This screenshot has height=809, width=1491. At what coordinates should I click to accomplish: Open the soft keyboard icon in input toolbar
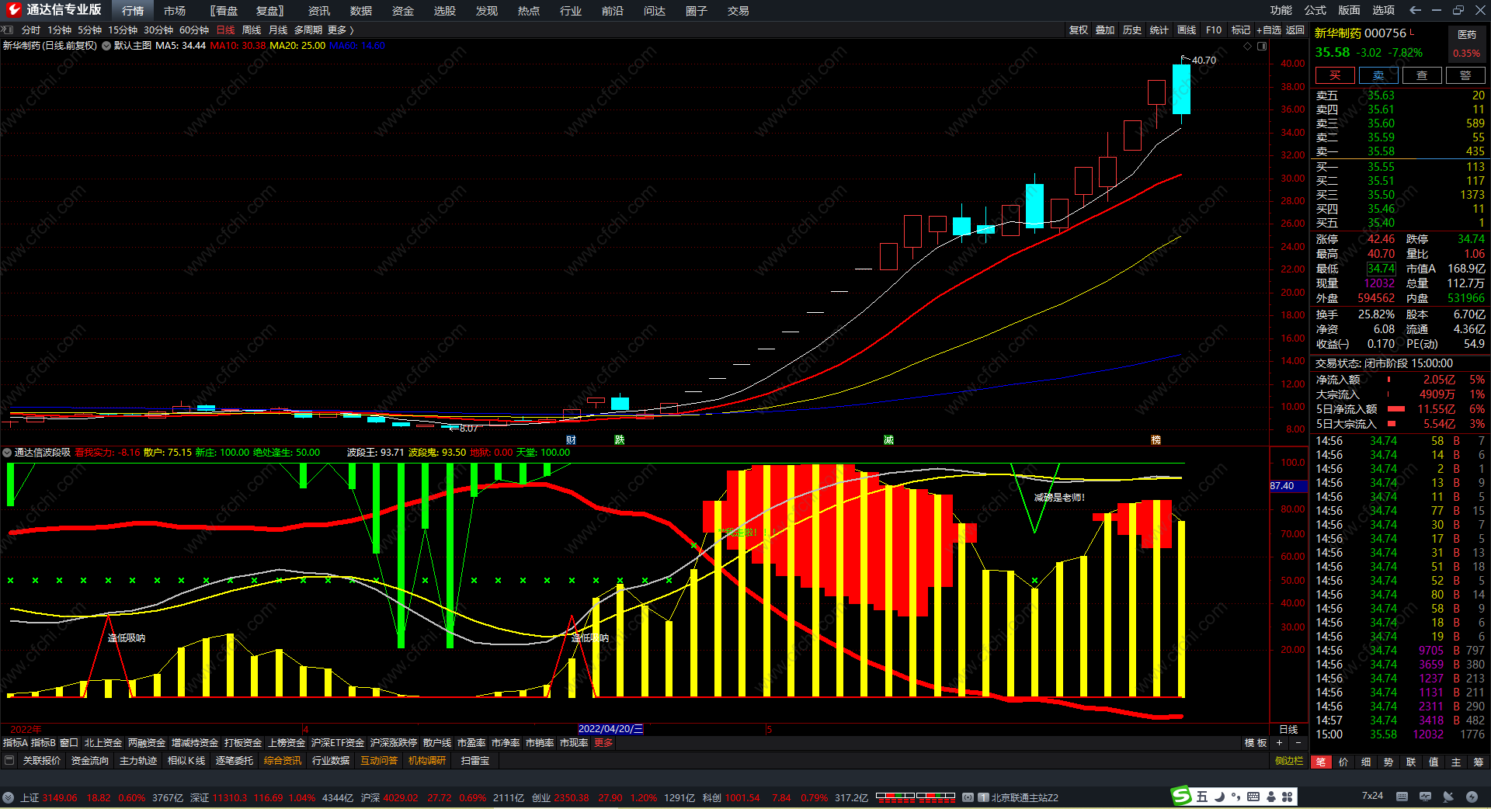1253,797
